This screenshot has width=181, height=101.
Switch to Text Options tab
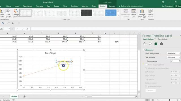(163, 39)
